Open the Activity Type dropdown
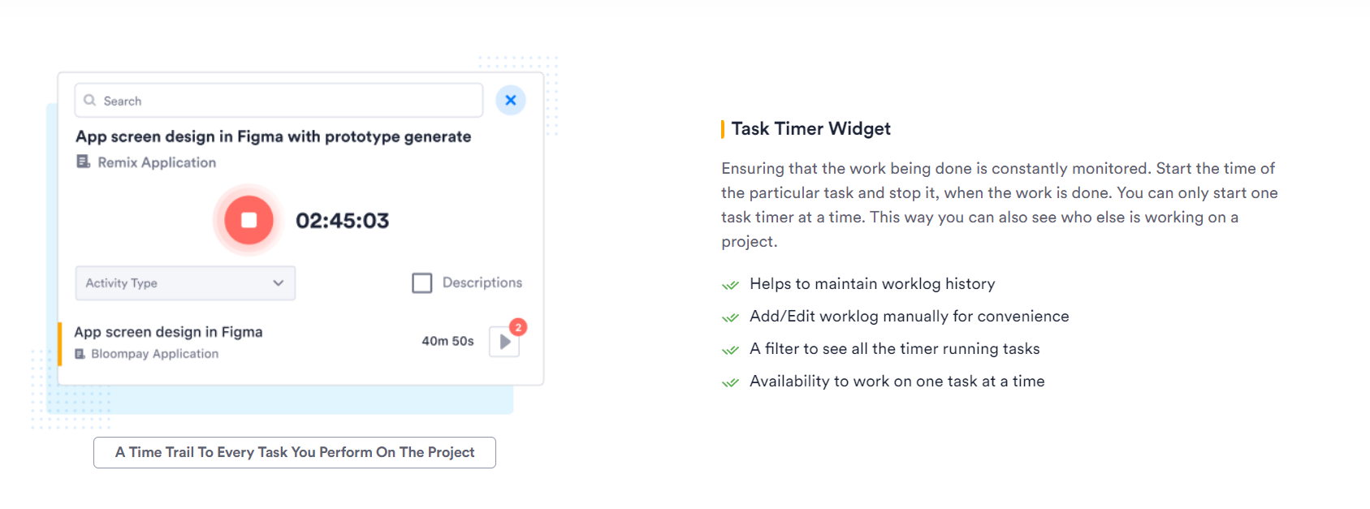Screen dimensions: 1370x509 [x=185, y=283]
